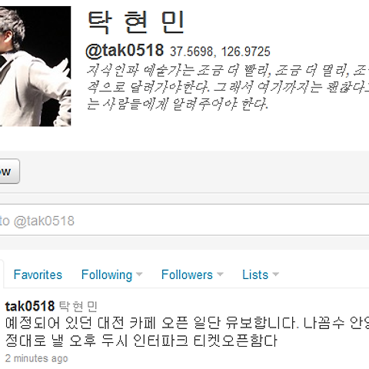This screenshot has height=369, width=369.
Task: Click the Follow button
Action: click(x=9, y=171)
